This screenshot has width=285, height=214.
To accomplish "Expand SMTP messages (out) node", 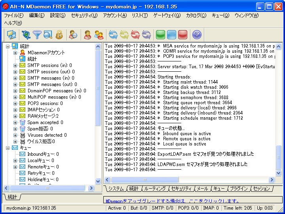I will click(x=15, y=84).
